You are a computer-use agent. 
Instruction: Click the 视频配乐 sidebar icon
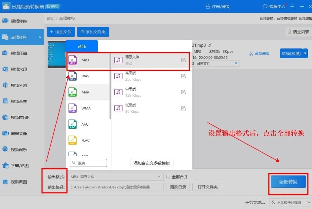pyautogui.click(x=5, y=149)
